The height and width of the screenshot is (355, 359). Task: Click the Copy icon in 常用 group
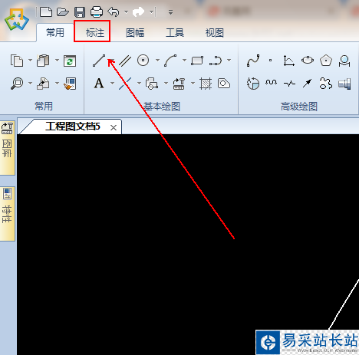click(x=17, y=61)
